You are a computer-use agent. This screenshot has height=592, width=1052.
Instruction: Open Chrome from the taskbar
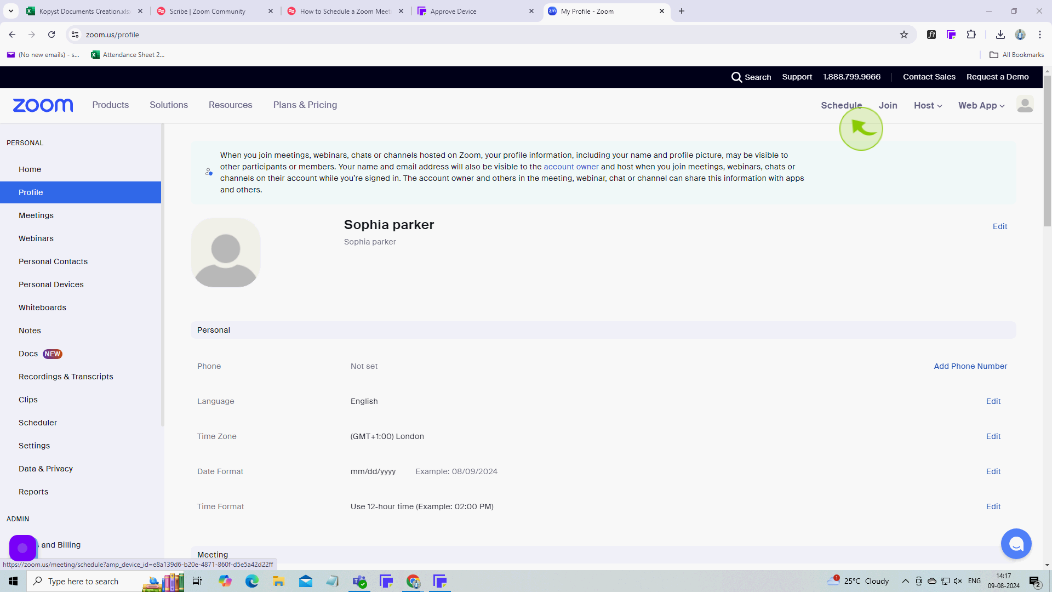point(413,581)
